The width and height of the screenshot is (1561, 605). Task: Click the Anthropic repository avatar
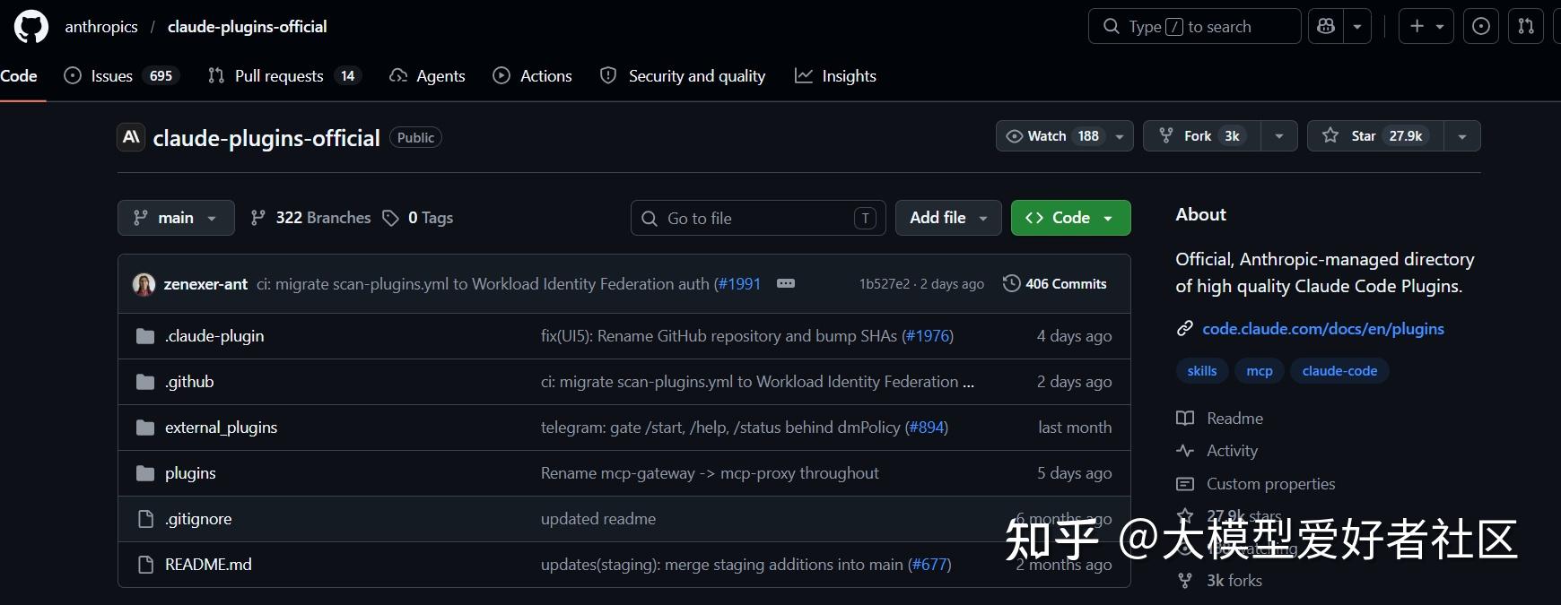click(x=131, y=137)
